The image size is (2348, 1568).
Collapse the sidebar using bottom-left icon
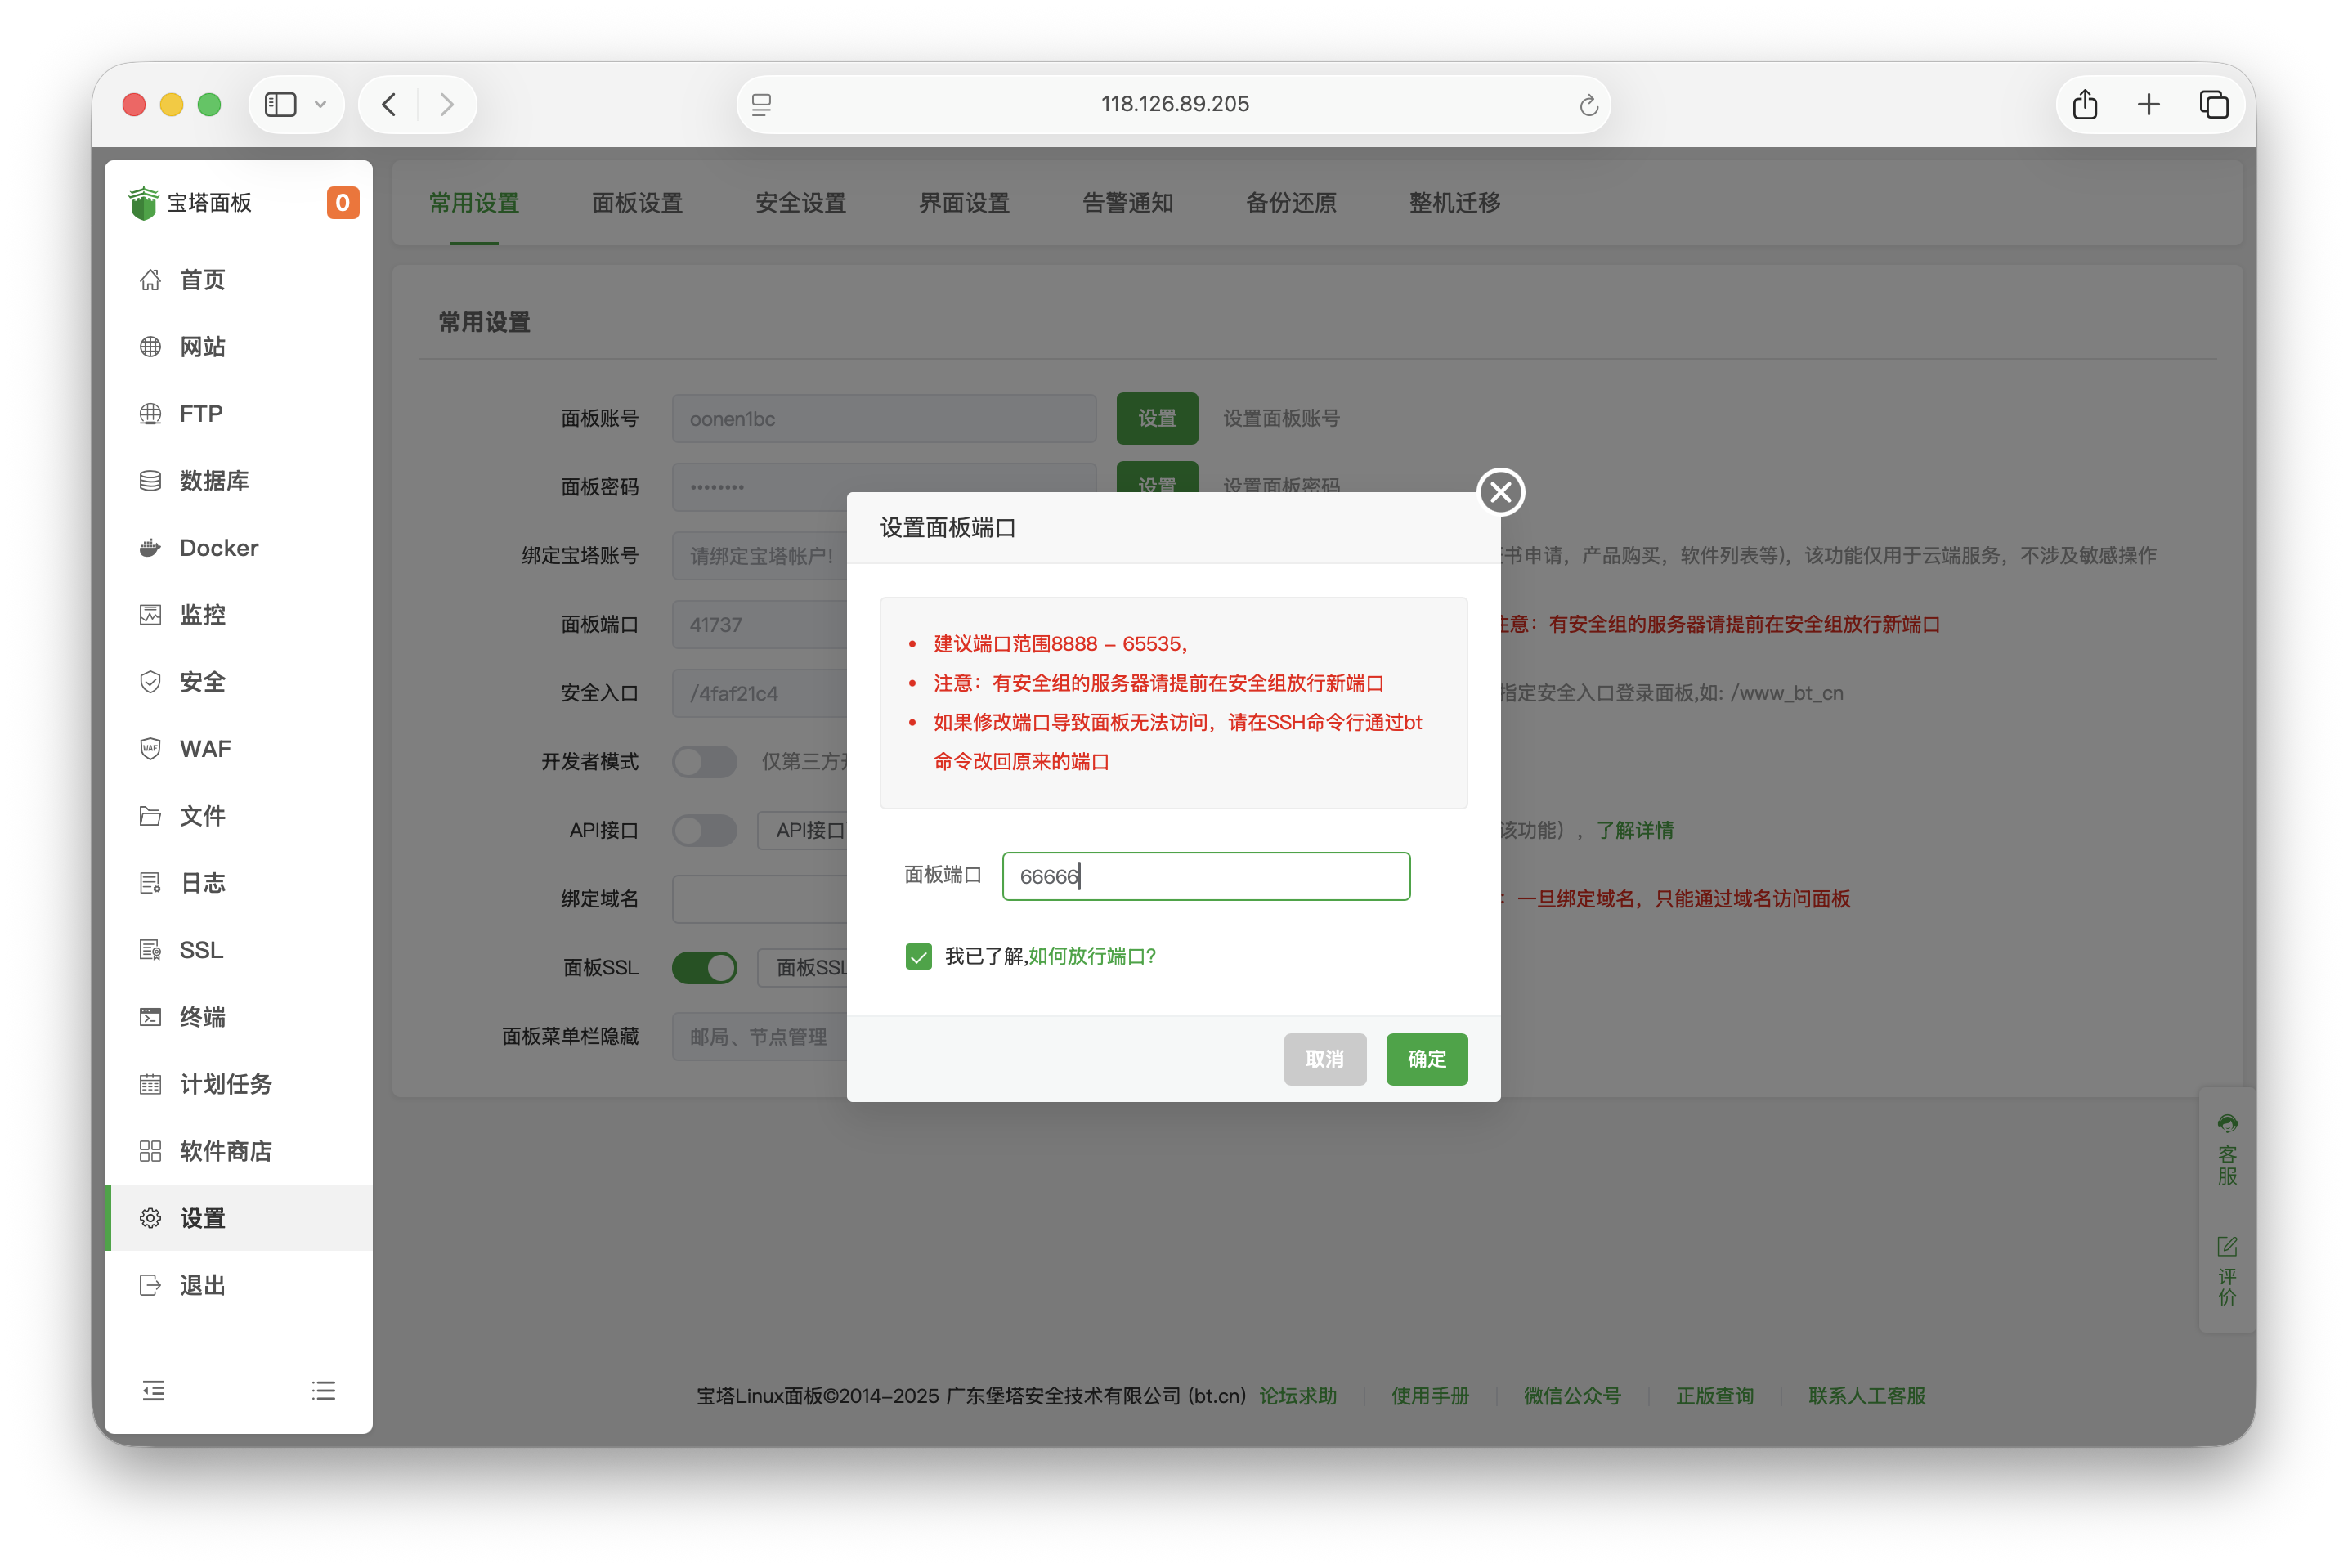154,1390
